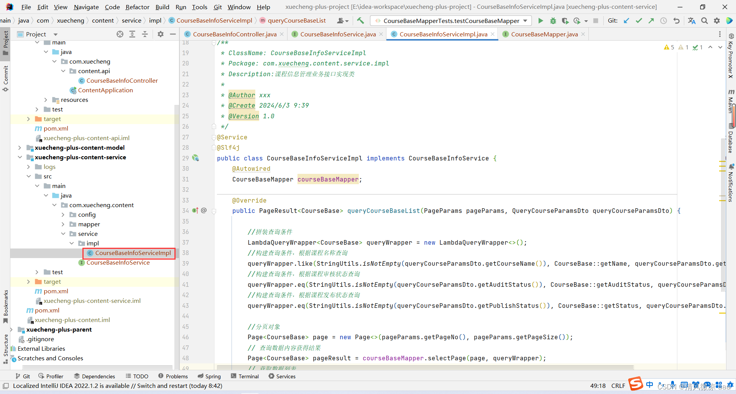This screenshot has height=394, width=736.
Task: Open Project panel options gear
Action: coord(161,34)
